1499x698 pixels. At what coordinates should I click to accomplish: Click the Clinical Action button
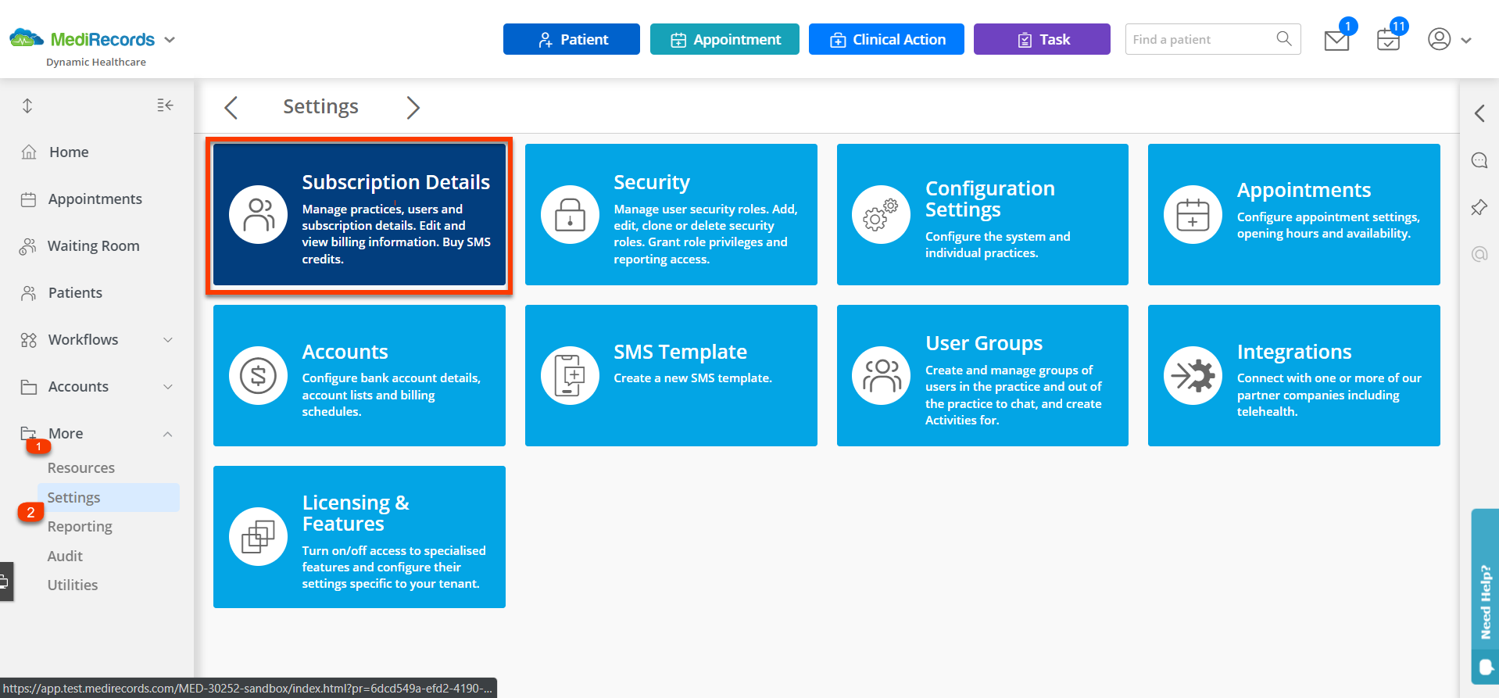pyautogui.click(x=885, y=39)
